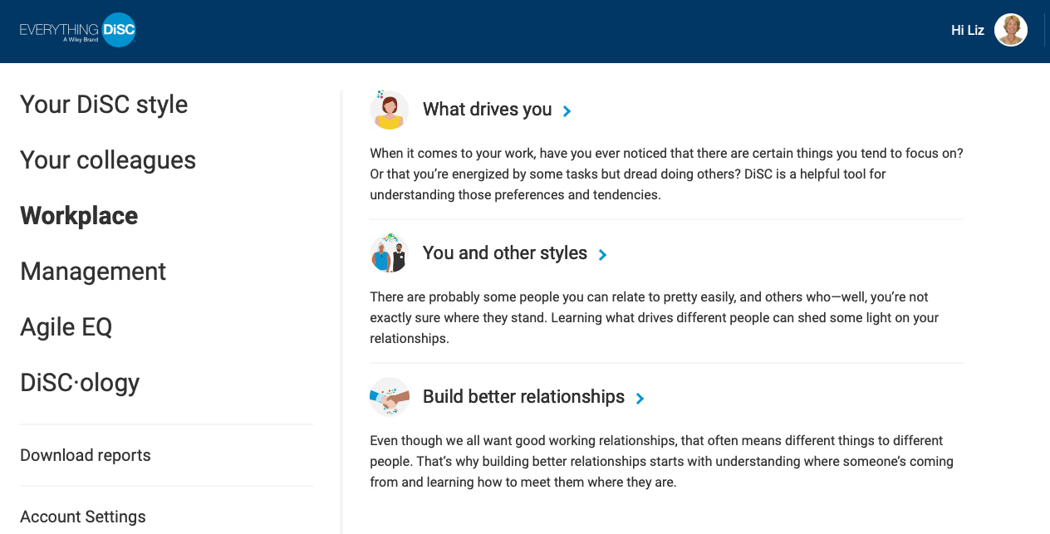1050x534 pixels.
Task: Click paragraph starting 'Even though we all want'
Action: click(x=661, y=462)
